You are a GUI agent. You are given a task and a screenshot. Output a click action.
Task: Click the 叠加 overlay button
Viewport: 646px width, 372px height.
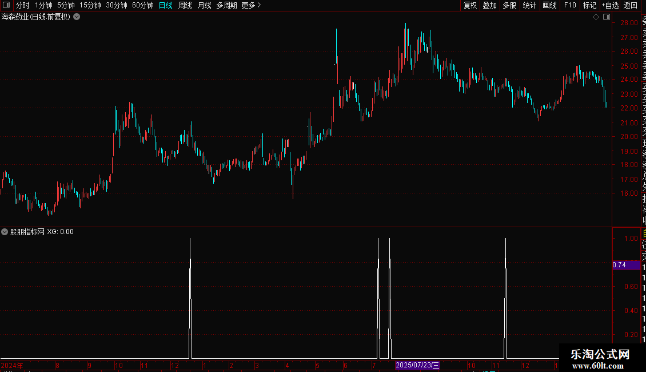pos(490,5)
